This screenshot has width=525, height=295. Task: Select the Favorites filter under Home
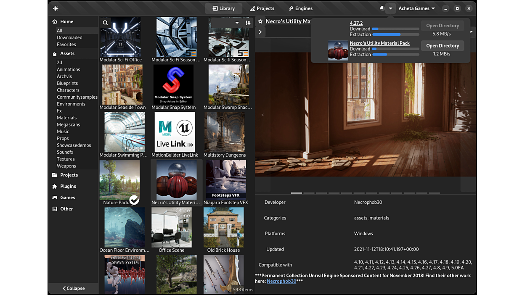click(x=66, y=44)
